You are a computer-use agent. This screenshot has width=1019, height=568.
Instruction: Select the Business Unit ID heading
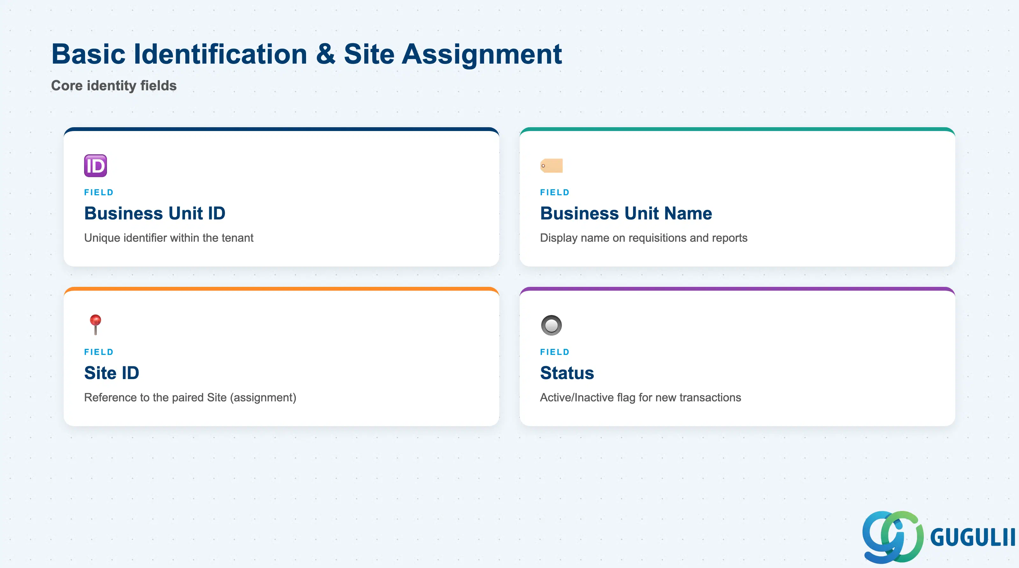coord(155,213)
